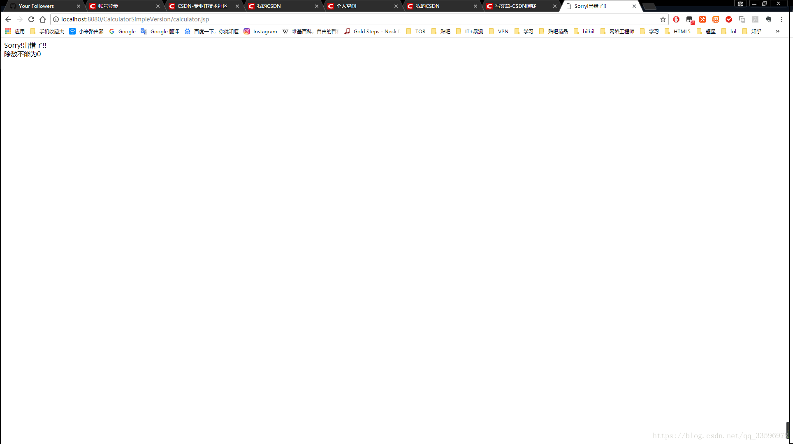The width and height of the screenshot is (793, 444).
Task: Open the 百度一下 bookmark
Action: (x=211, y=31)
